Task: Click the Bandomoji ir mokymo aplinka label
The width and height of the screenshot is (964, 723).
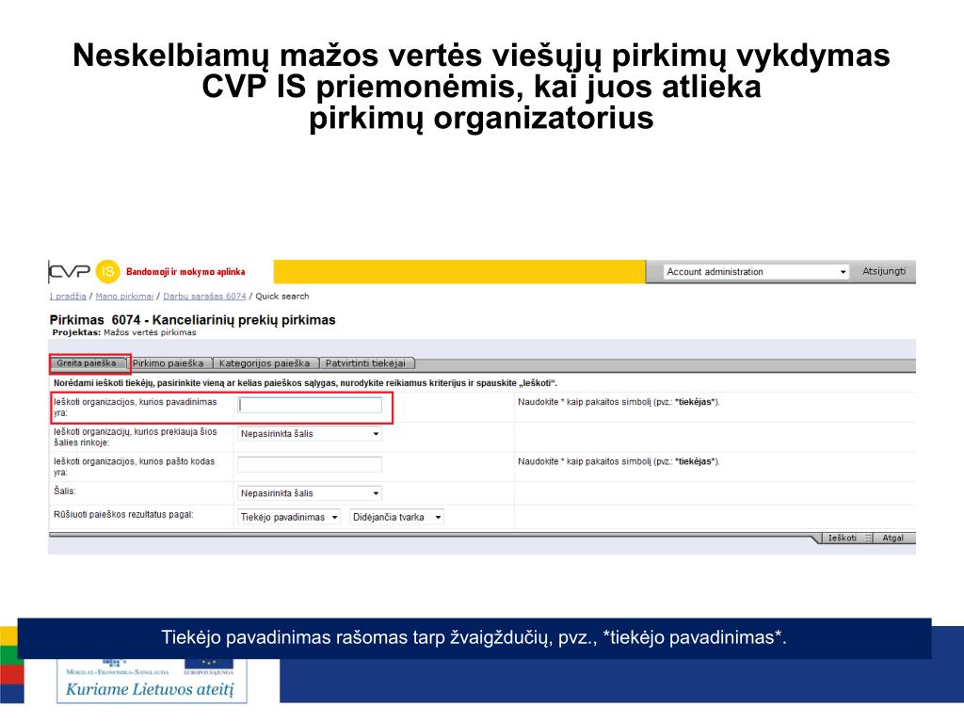Action: pyautogui.click(x=185, y=272)
